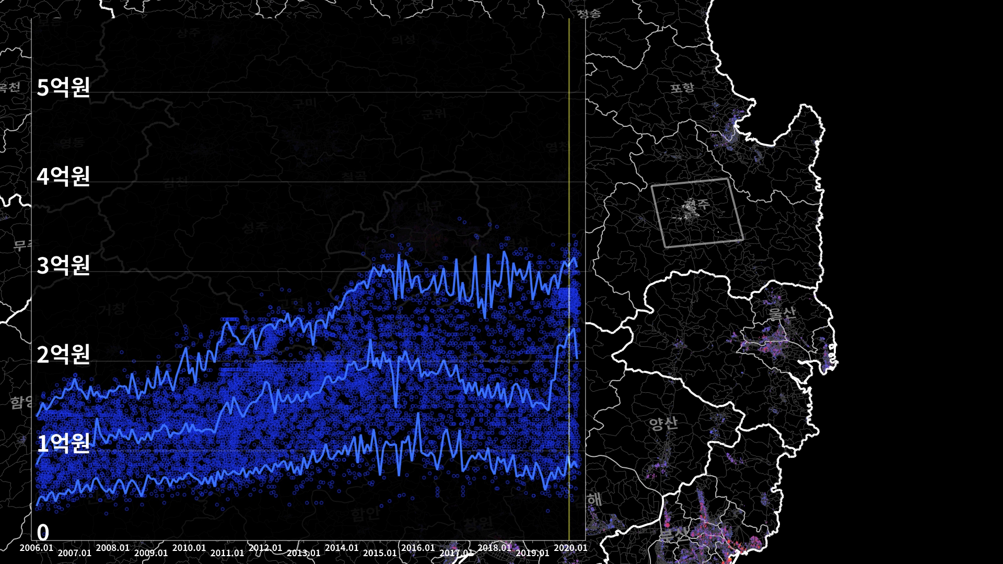Click the 2016.01 axis date label
This screenshot has width=1003, height=564.
tap(418, 548)
